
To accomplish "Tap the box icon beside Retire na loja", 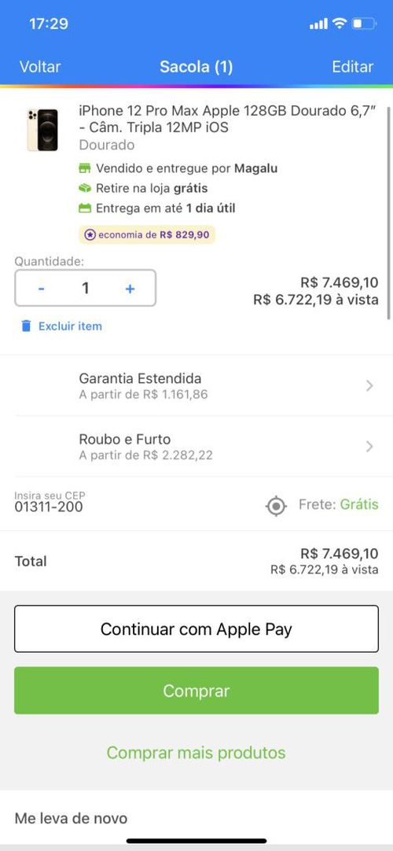I will point(85,188).
